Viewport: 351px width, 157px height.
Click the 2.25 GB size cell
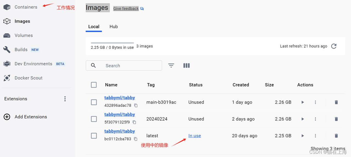tap(283, 136)
